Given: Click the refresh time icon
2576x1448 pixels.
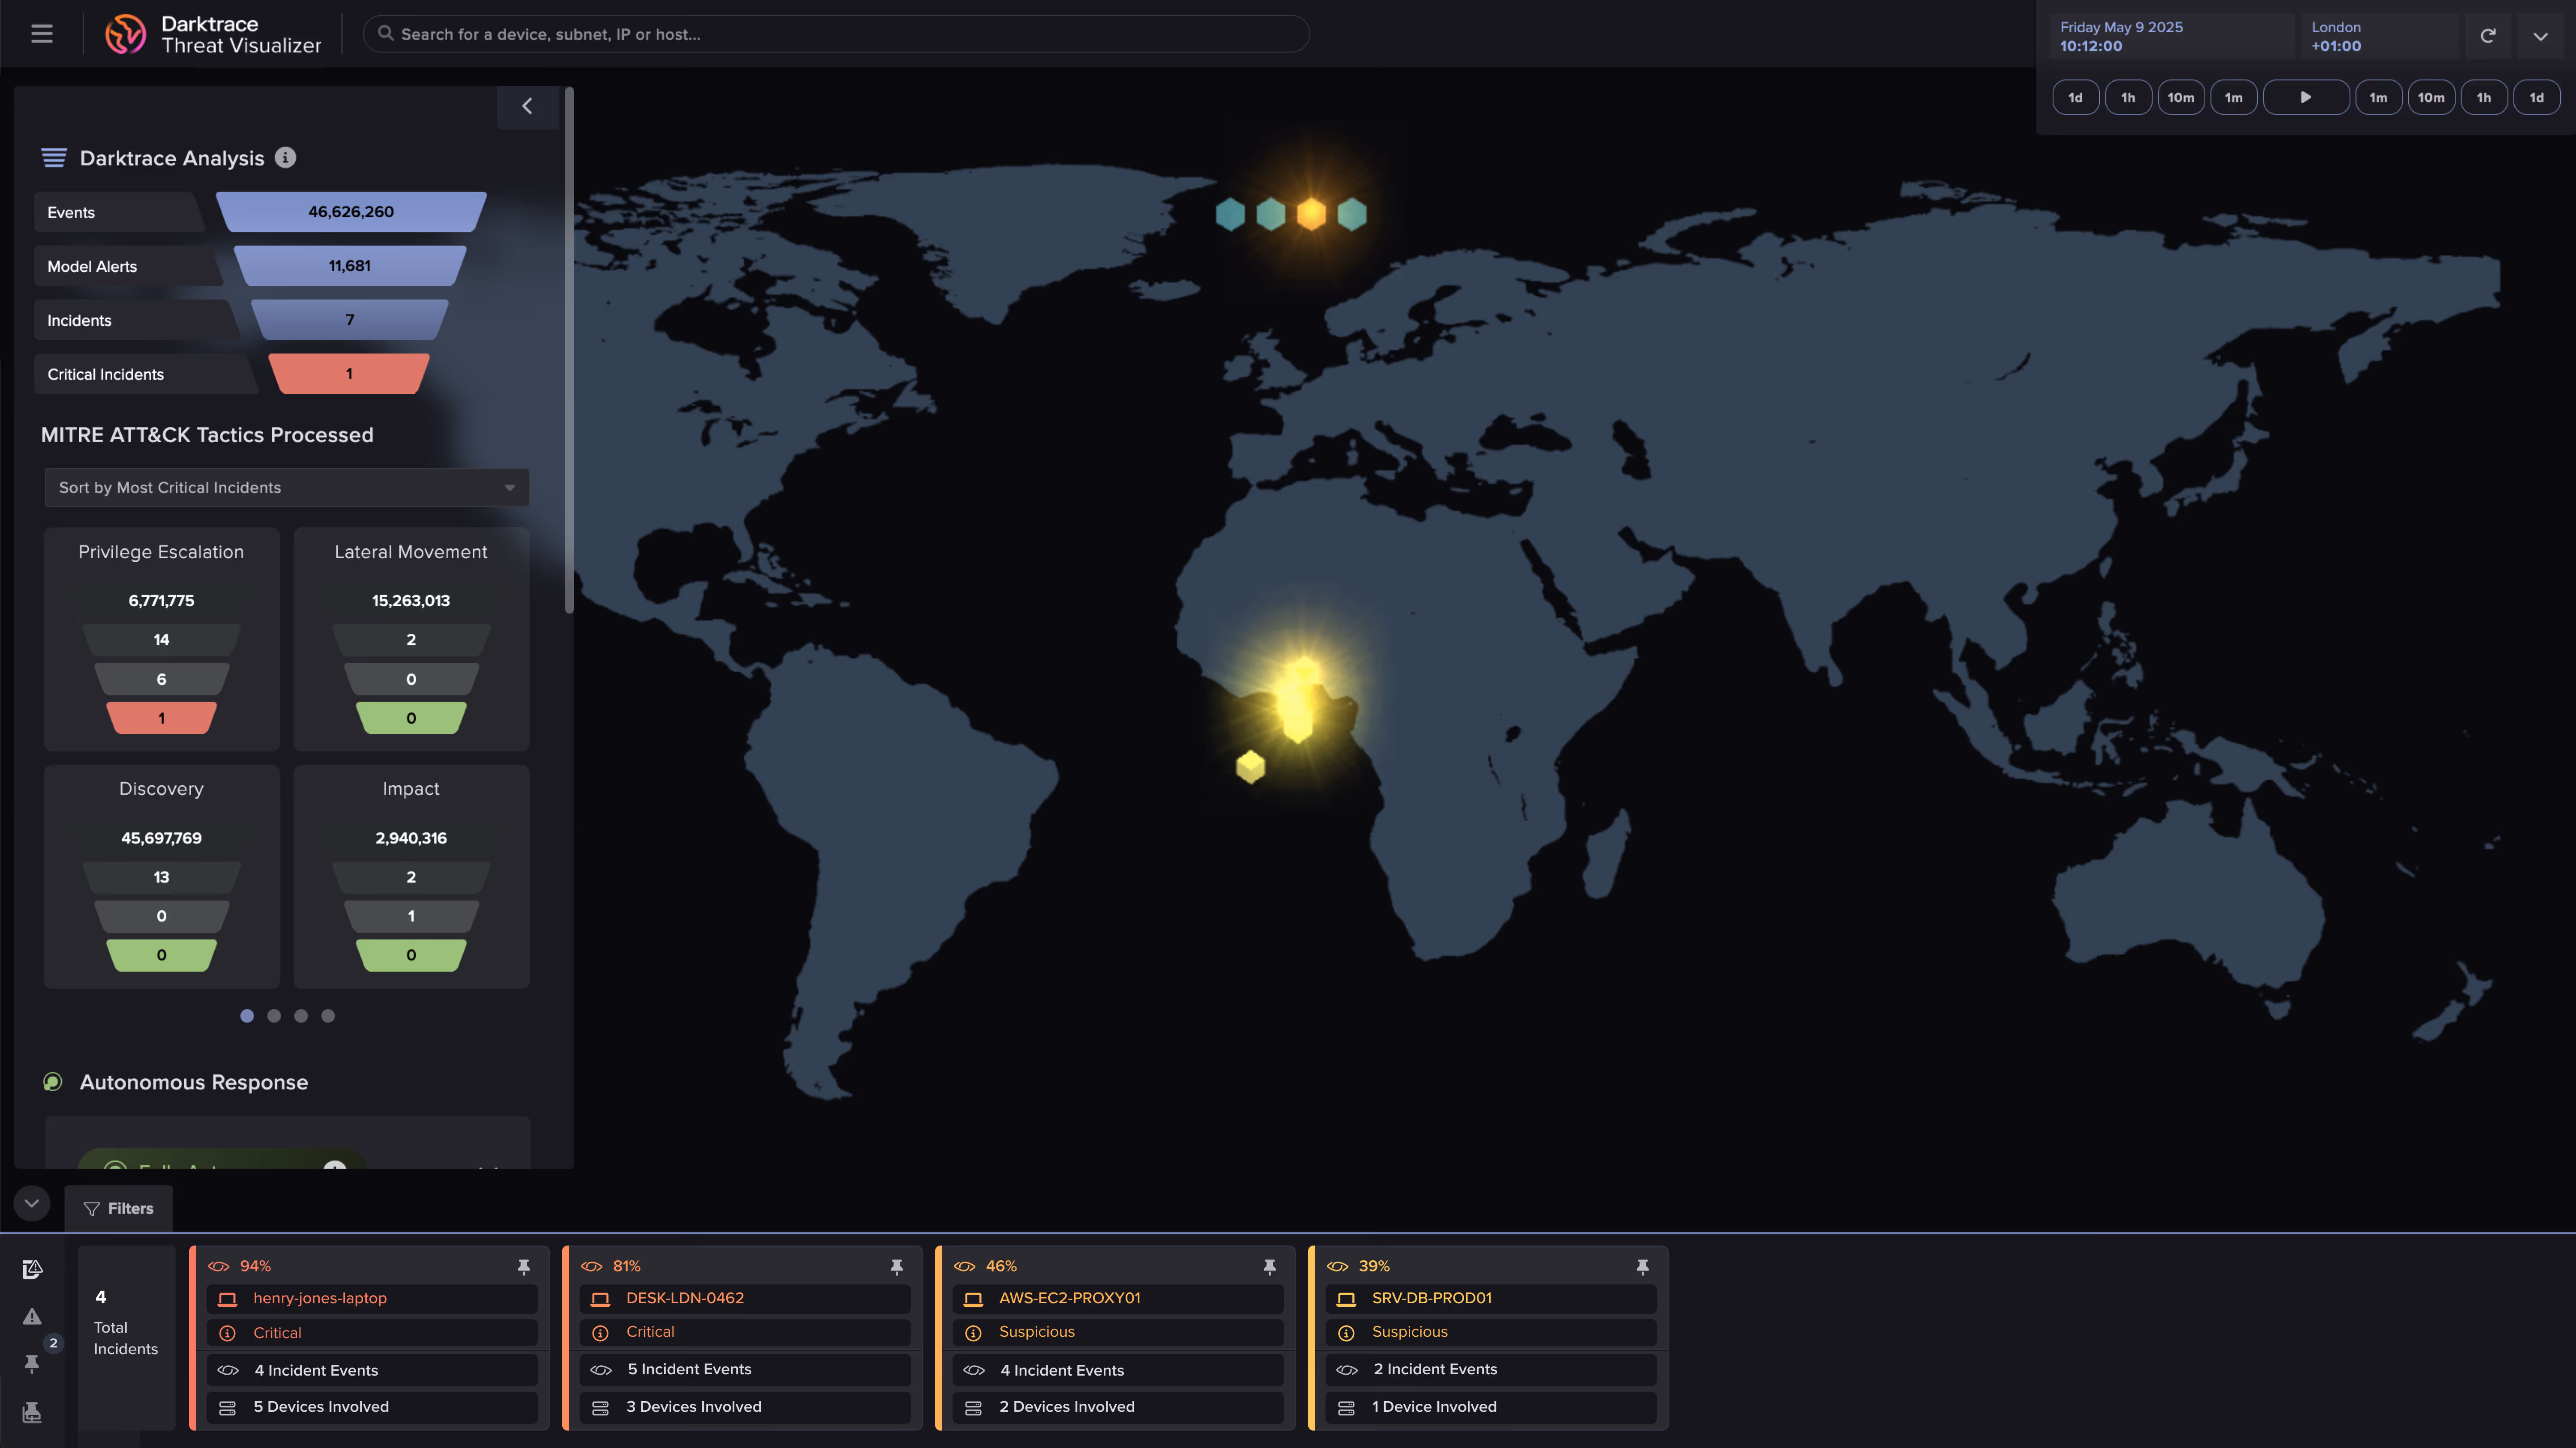Looking at the screenshot, I should click(2488, 36).
